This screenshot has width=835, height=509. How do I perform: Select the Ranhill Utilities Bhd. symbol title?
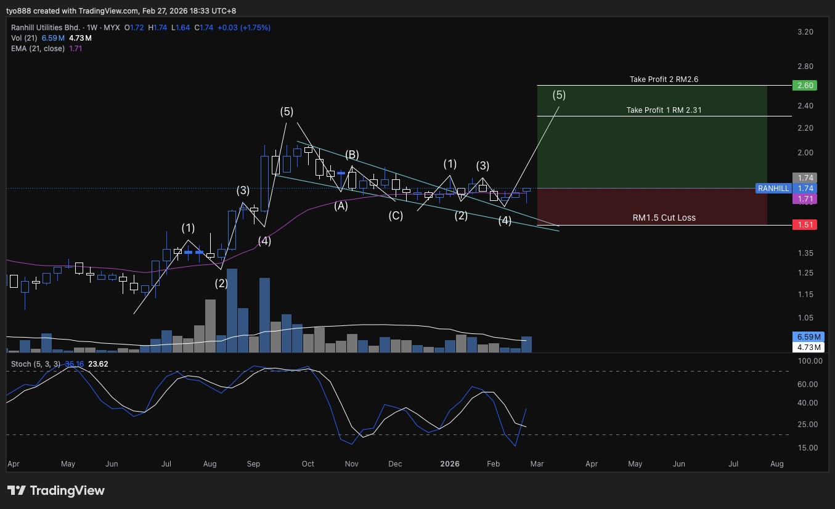[x=46, y=28]
